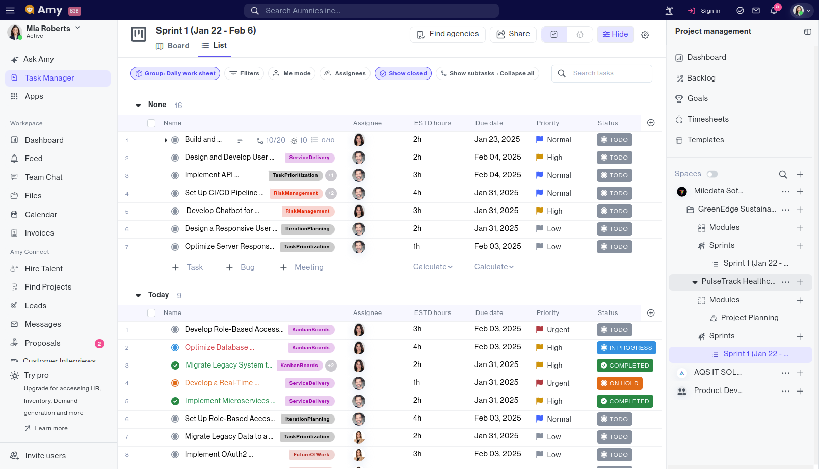Select the task view checkbox icon button
The width and height of the screenshot is (819, 469).
554,34
